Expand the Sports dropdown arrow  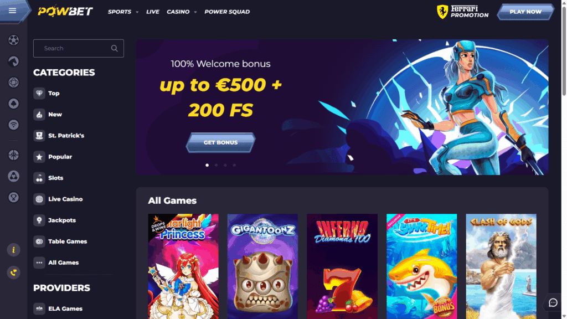click(x=137, y=12)
